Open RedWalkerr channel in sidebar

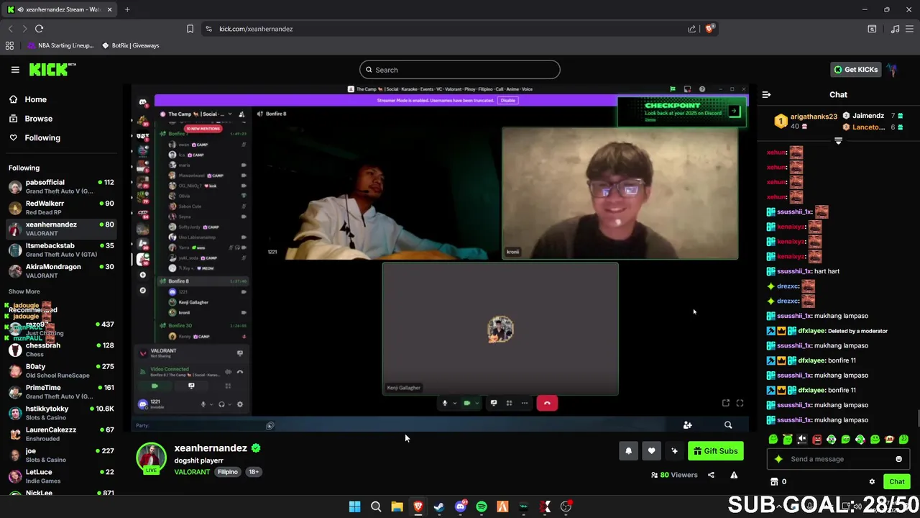60,208
